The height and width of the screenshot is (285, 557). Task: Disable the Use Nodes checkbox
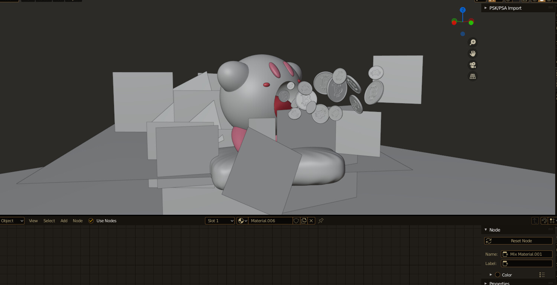(91, 220)
